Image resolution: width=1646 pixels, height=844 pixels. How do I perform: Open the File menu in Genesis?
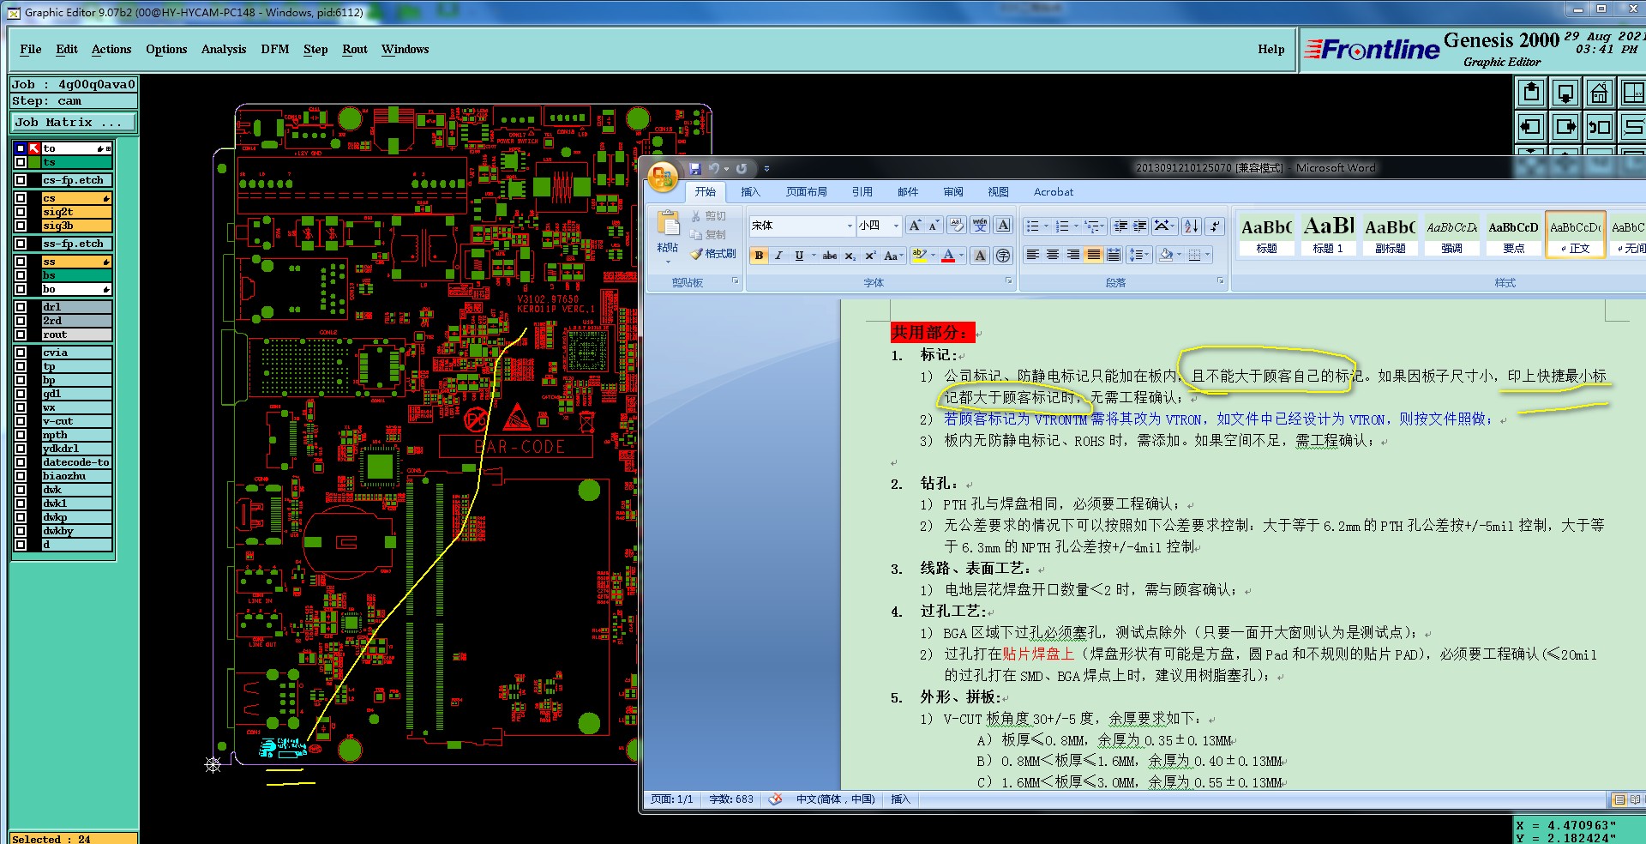coord(31,50)
